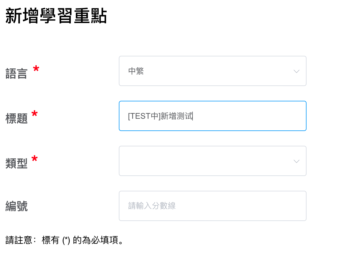Screen dimensions: 352x258
Task: Place cursor after 新增测试 in 標題 field
Action: pyautogui.click(x=193, y=116)
